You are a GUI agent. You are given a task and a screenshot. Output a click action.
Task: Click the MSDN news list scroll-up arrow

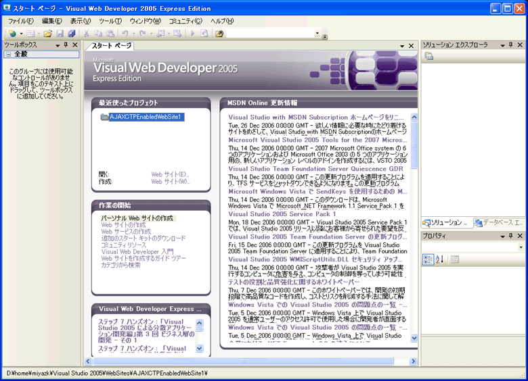click(x=414, y=118)
